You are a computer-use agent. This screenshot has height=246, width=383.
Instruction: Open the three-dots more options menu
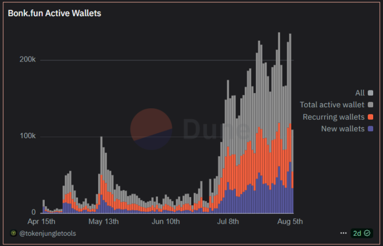click(343, 233)
